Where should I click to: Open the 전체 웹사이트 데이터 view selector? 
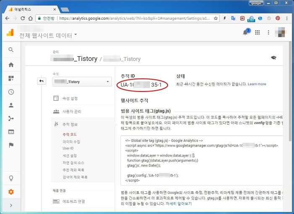48,35
